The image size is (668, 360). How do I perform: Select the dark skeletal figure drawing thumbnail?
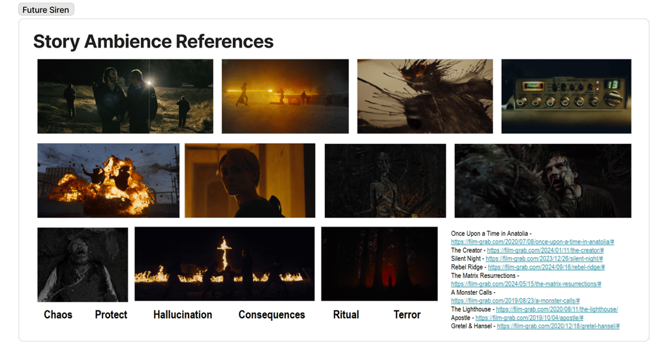[x=385, y=180]
